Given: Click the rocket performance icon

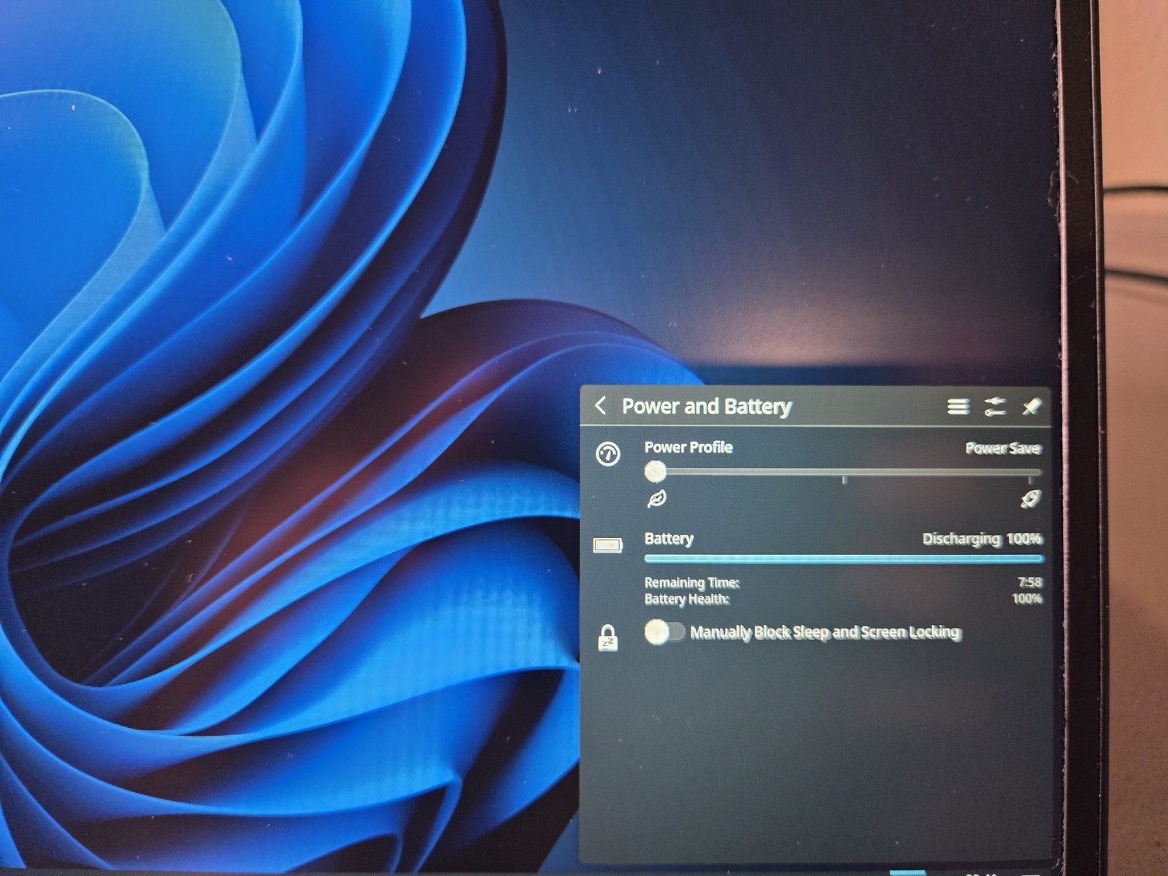Looking at the screenshot, I should 1030,499.
